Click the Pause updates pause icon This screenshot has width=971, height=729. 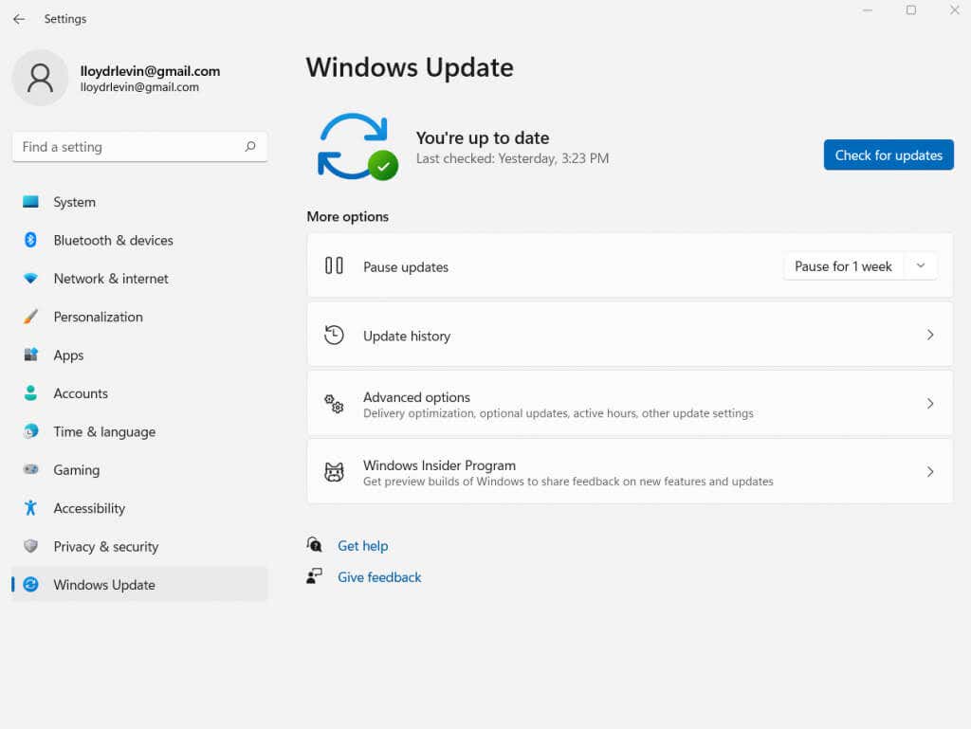point(334,266)
